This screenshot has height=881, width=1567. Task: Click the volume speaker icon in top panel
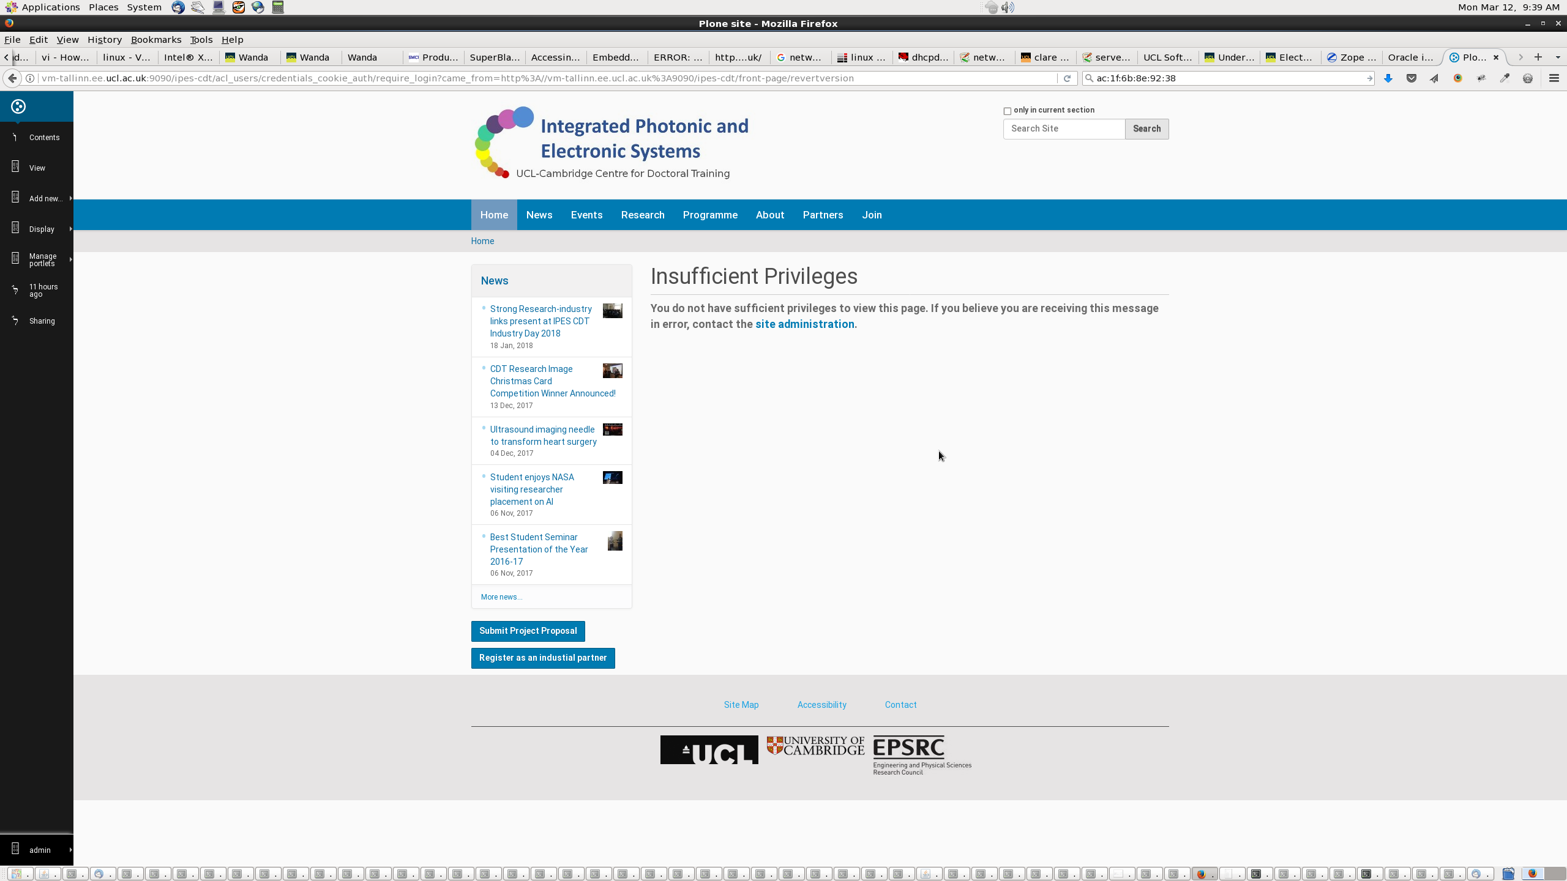[x=1008, y=7]
